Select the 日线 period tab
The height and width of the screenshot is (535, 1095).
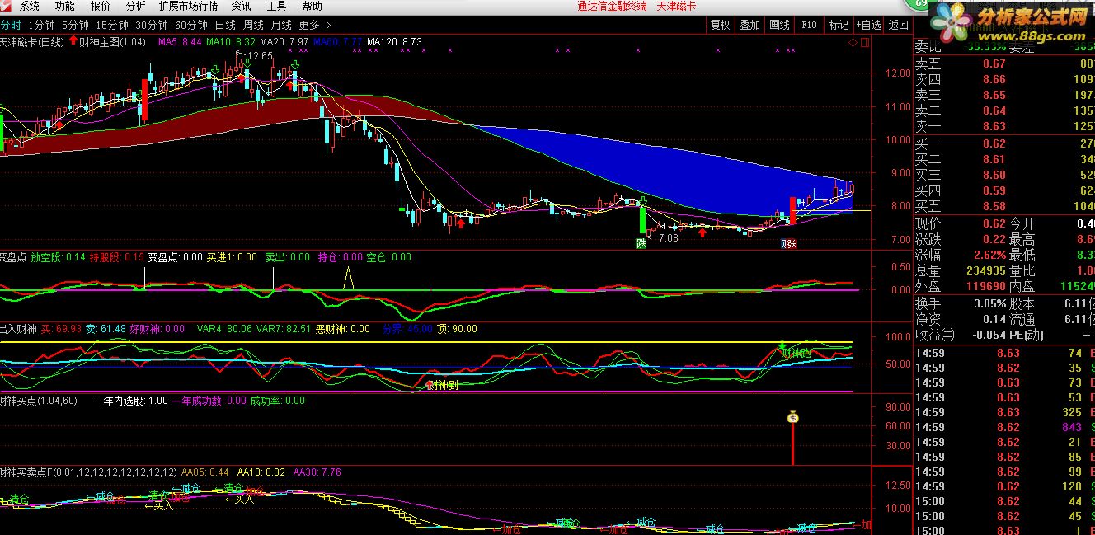[x=224, y=25]
